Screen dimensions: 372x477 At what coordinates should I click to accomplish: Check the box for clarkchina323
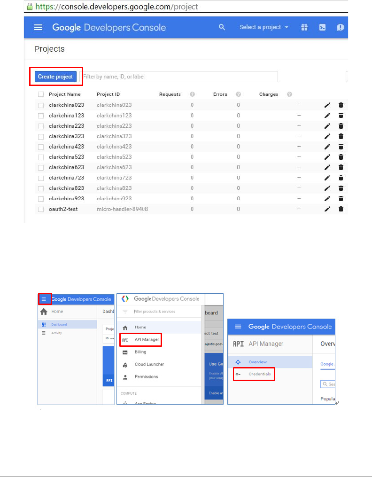(x=41, y=136)
